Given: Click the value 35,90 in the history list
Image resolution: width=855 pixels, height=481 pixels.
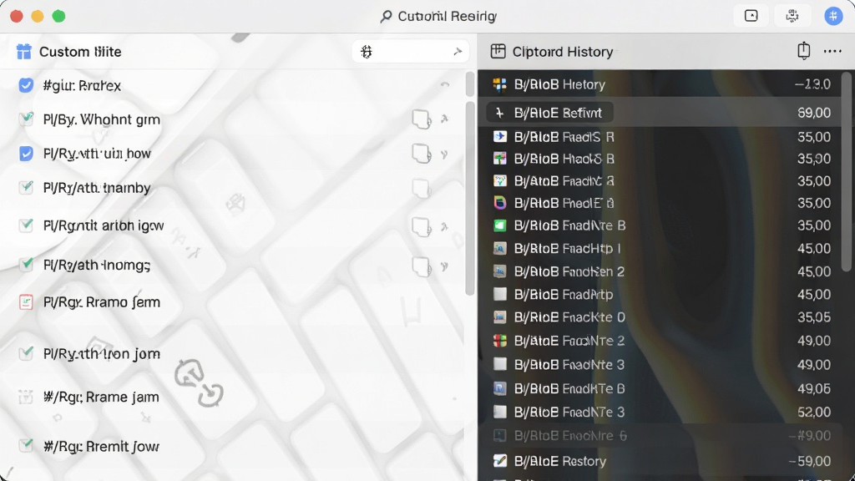Looking at the screenshot, I should coord(814,159).
